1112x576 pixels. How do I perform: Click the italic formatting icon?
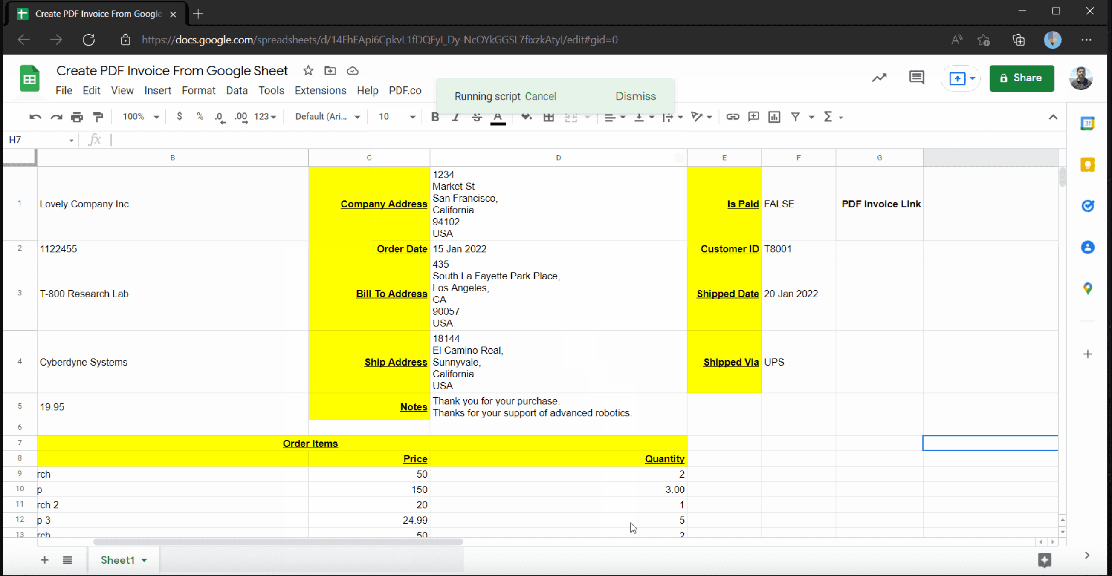455,117
